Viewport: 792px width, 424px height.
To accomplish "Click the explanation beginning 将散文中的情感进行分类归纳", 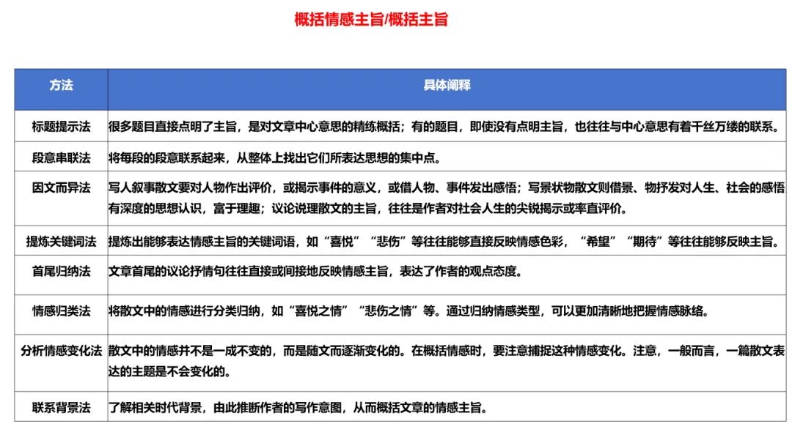I will pos(408,311).
